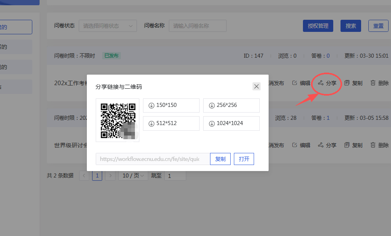391x236 pixels.
Task: Download the 256*256 QR code
Action: pos(231,105)
